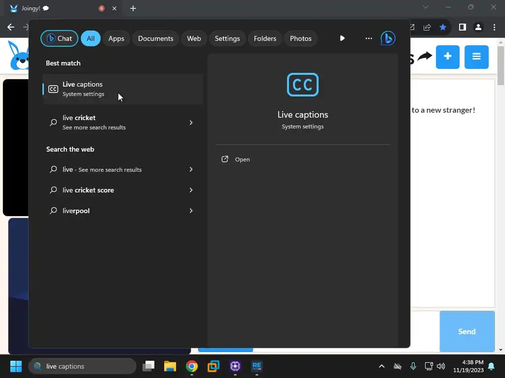Click the taskbar search box with 'live captions'
505x378 pixels.
[x=82, y=366]
